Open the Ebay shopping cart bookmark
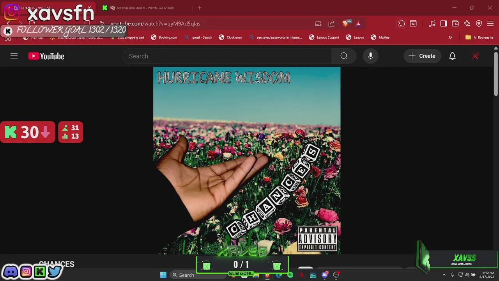Screen dimensions: 499x281 127,37
